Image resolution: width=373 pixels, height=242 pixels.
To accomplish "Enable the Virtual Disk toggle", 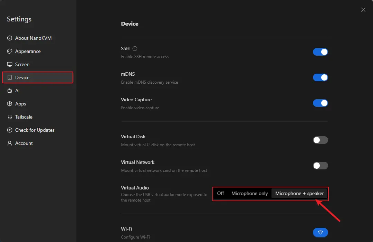I will (320, 140).
